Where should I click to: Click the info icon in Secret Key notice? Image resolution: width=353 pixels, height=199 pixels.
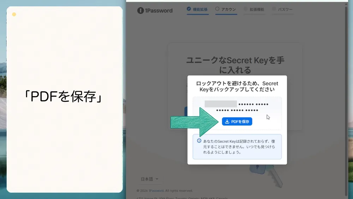[199, 141]
